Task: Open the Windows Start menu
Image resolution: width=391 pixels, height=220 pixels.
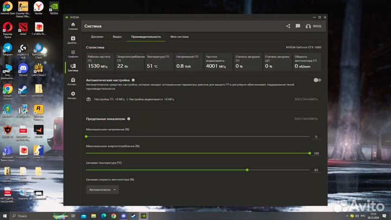Action: tap(4, 216)
